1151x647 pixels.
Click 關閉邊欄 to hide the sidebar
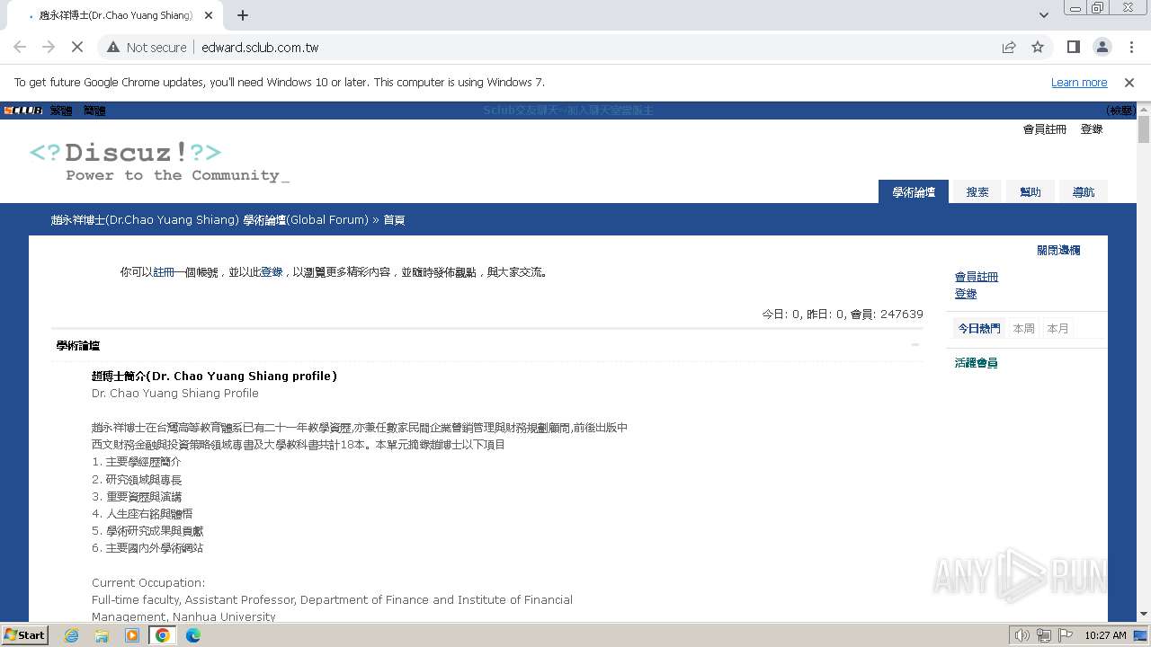tap(1058, 250)
